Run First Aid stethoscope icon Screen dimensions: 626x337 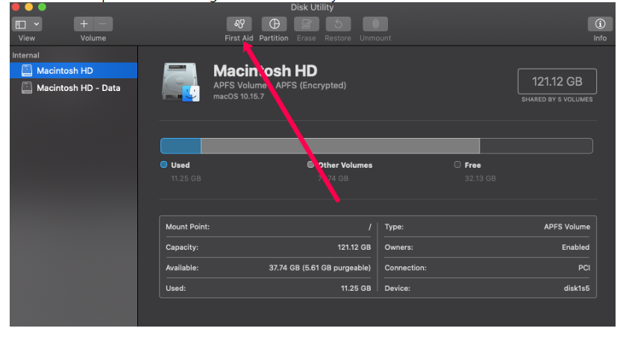(x=240, y=25)
